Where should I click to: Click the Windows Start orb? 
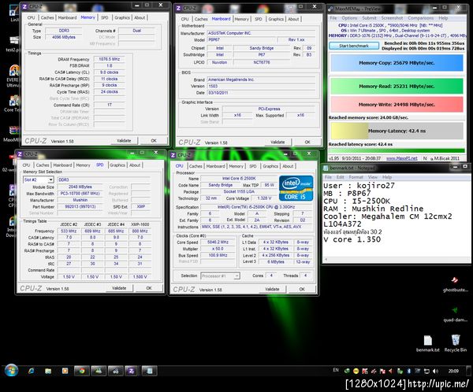[12, 371]
